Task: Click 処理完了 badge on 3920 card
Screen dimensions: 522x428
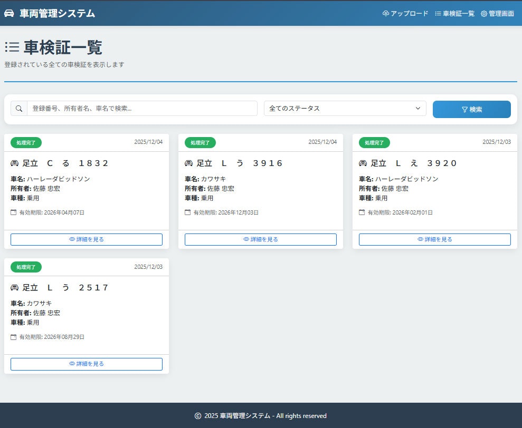Action: click(374, 143)
